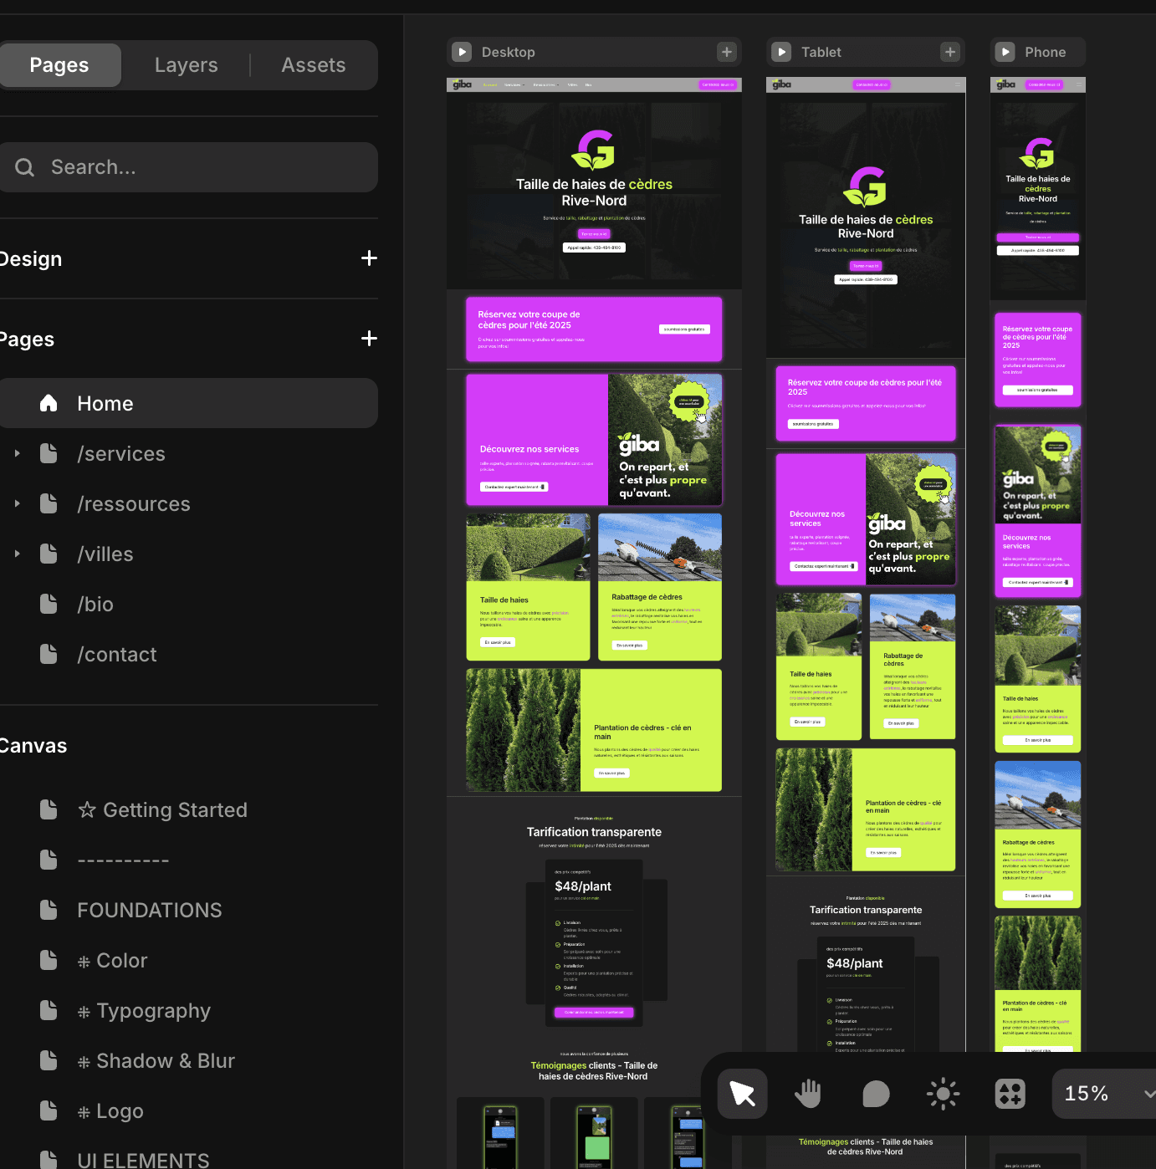Select the hand pan tool
This screenshot has height=1169, width=1156.
[x=808, y=1094]
